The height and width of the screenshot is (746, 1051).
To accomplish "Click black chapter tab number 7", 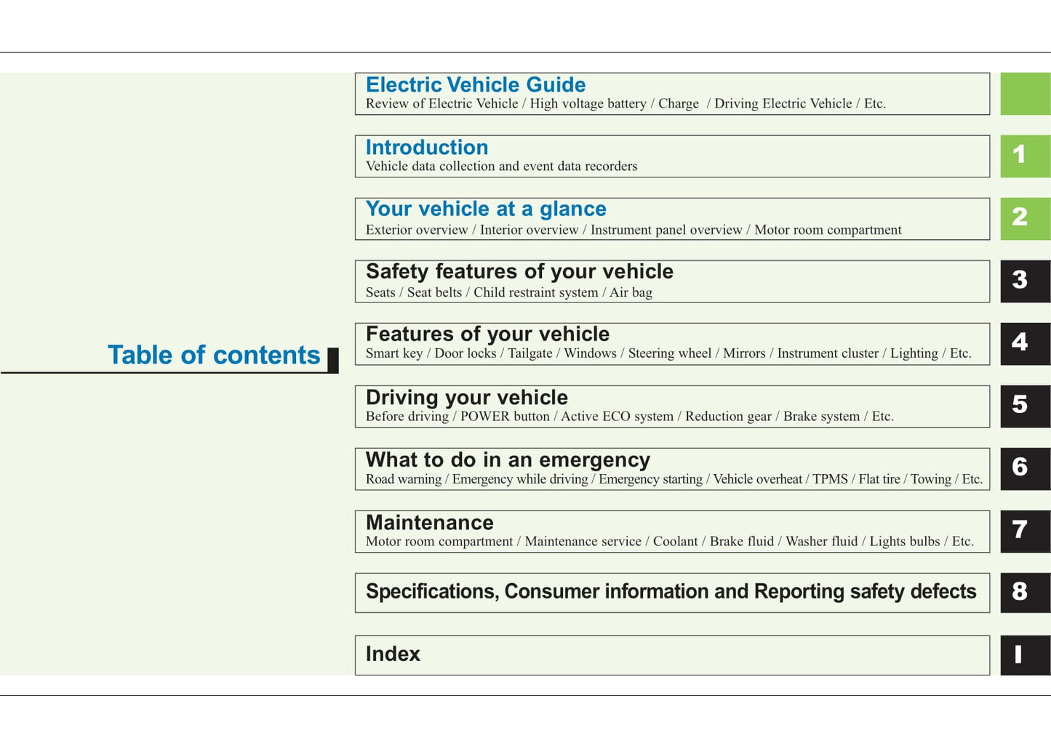I will tap(1025, 531).
